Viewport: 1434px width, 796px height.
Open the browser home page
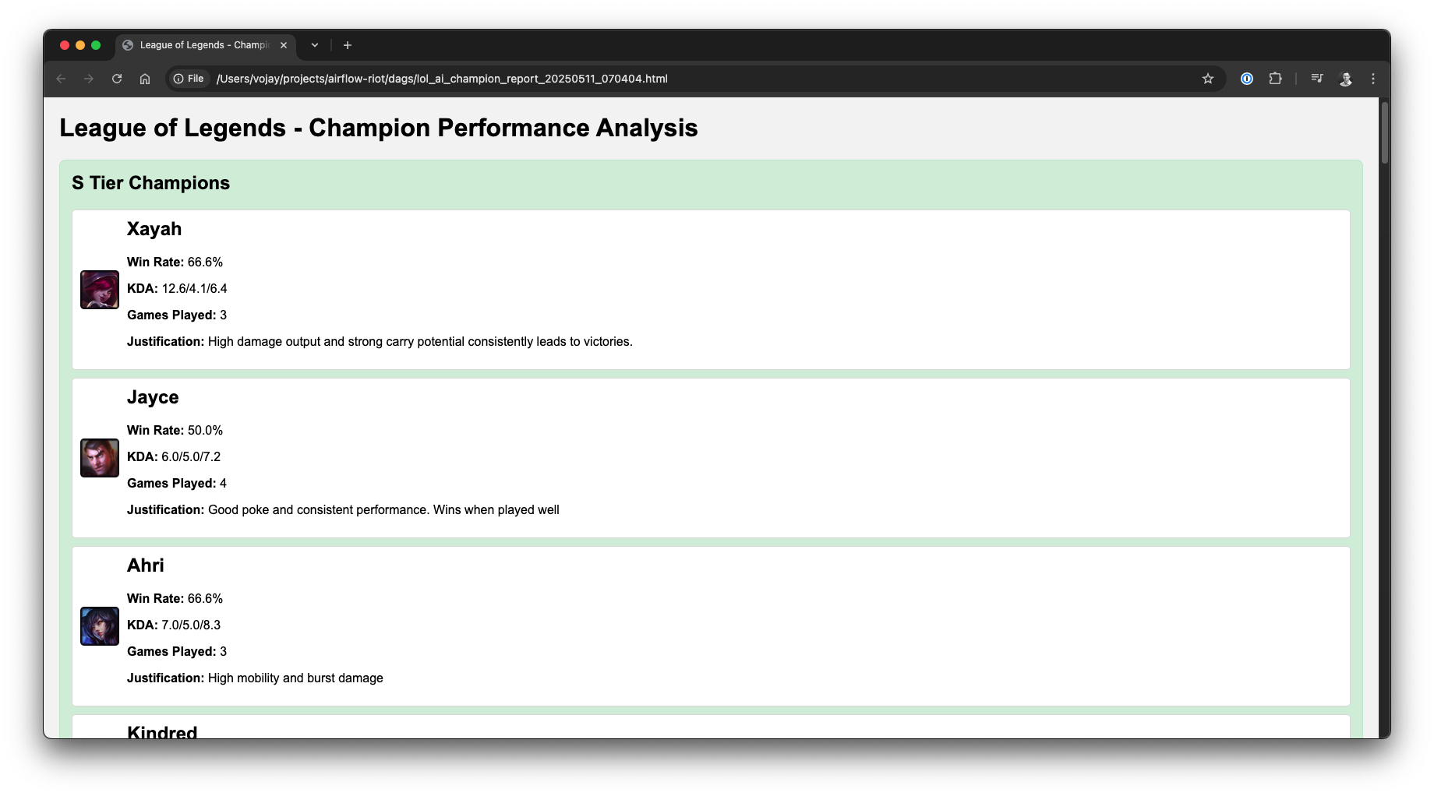[145, 79]
